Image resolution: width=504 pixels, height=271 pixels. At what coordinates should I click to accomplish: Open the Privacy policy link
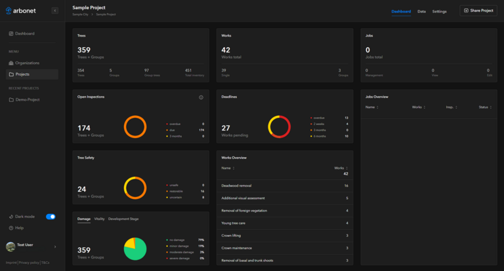(29, 262)
